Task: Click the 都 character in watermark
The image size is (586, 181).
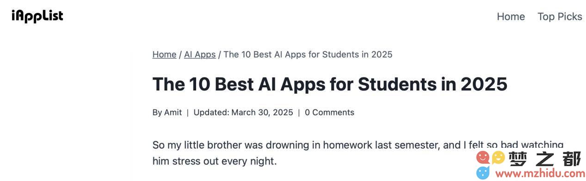Action: pyautogui.click(x=572, y=158)
